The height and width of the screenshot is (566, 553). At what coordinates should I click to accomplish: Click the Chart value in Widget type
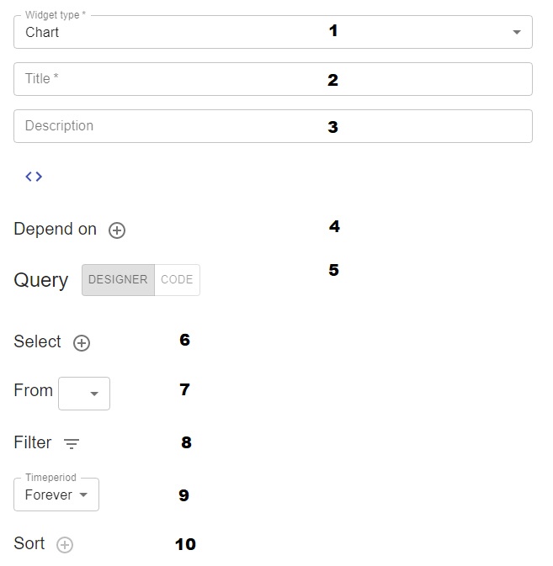(x=42, y=33)
